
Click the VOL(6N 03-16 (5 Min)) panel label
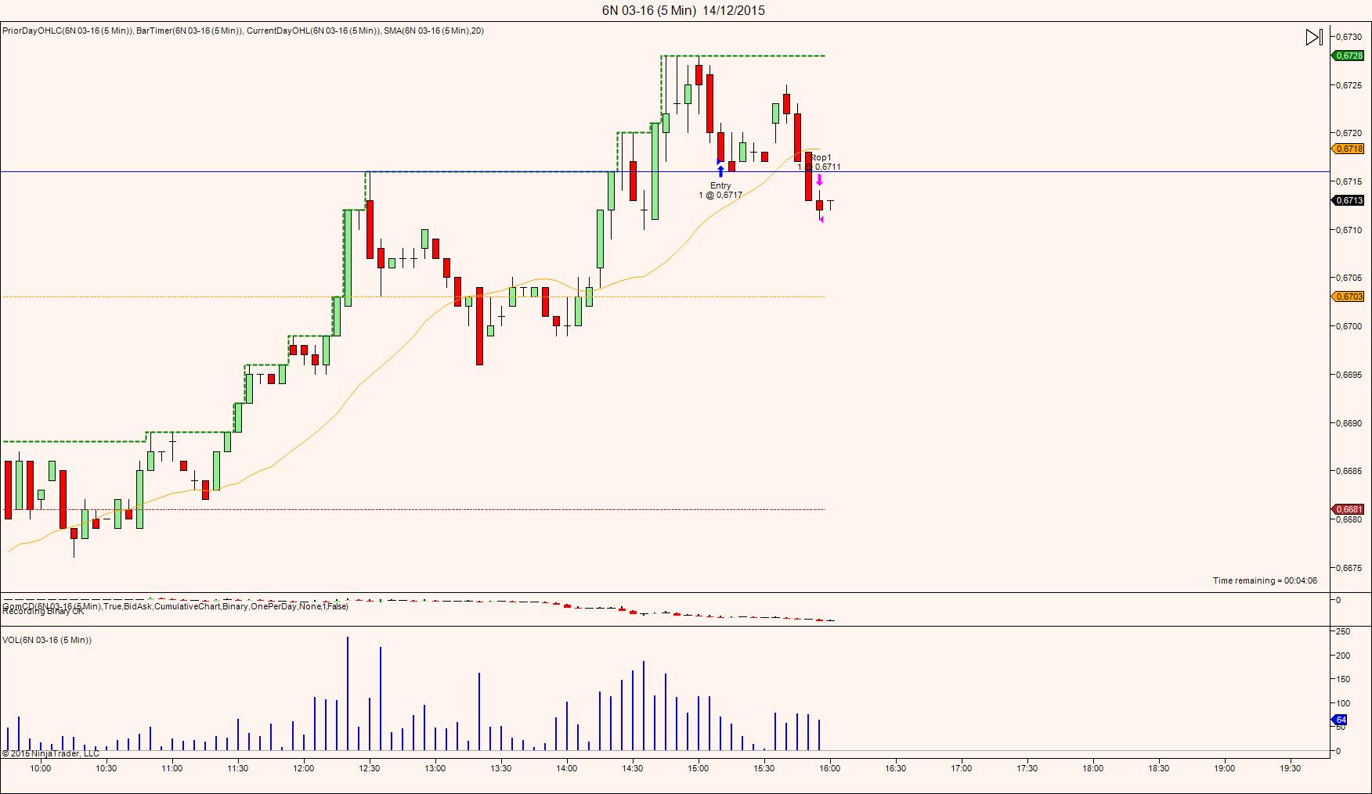tap(47, 640)
